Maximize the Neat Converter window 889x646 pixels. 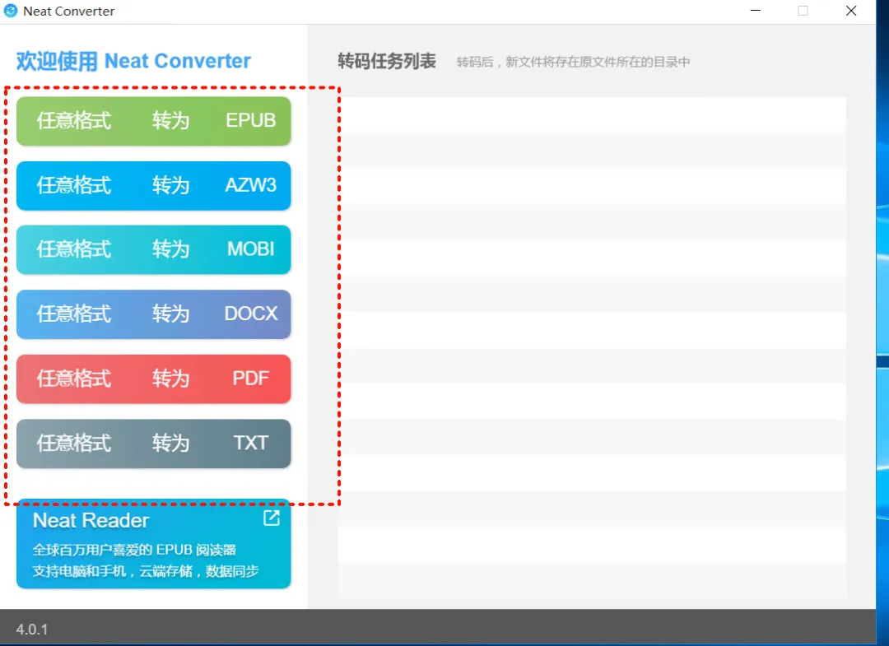click(x=803, y=11)
